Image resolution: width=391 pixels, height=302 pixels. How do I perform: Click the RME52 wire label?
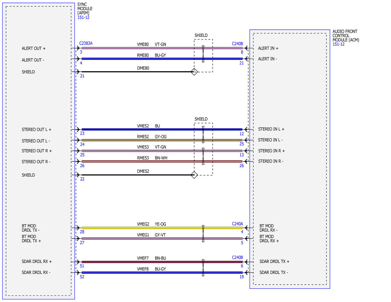click(143, 137)
